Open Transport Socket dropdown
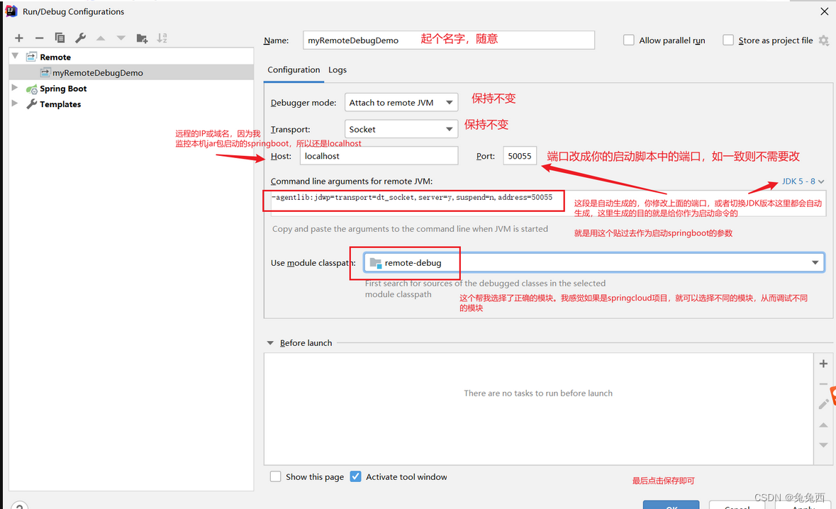This screenshot has width=836, height=509. pos(401,129)
